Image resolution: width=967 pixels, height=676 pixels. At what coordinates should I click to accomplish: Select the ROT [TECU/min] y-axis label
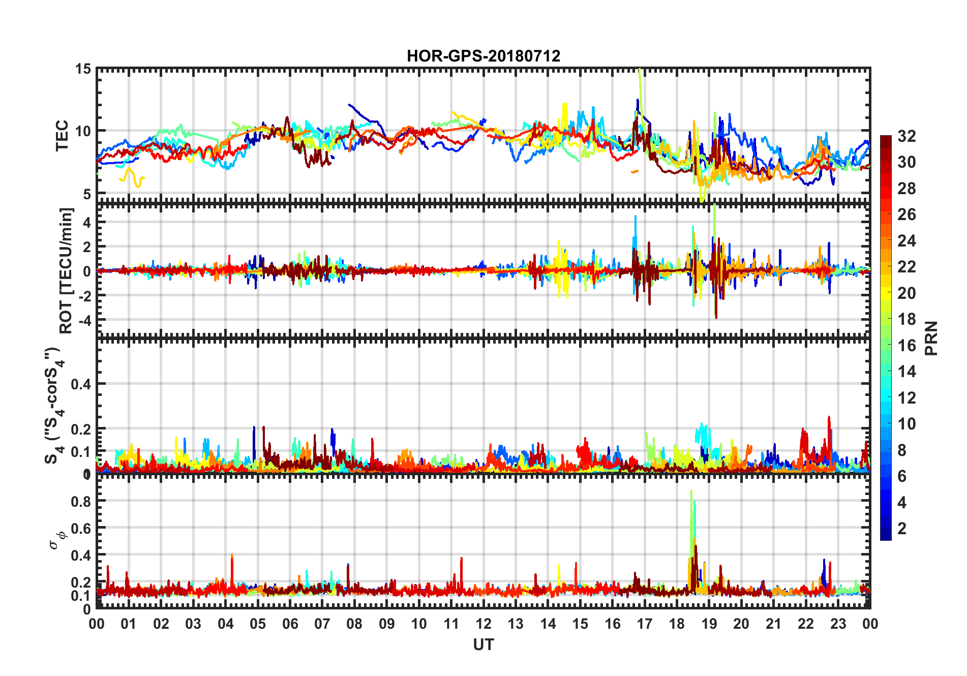[x=66, y=270]
